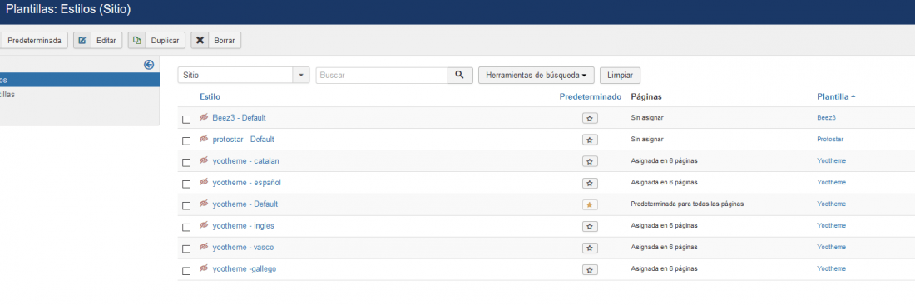Set protostar - Default as default via star

click(590, 140)
